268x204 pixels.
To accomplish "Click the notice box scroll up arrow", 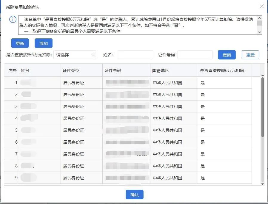I will coord(259,18).
